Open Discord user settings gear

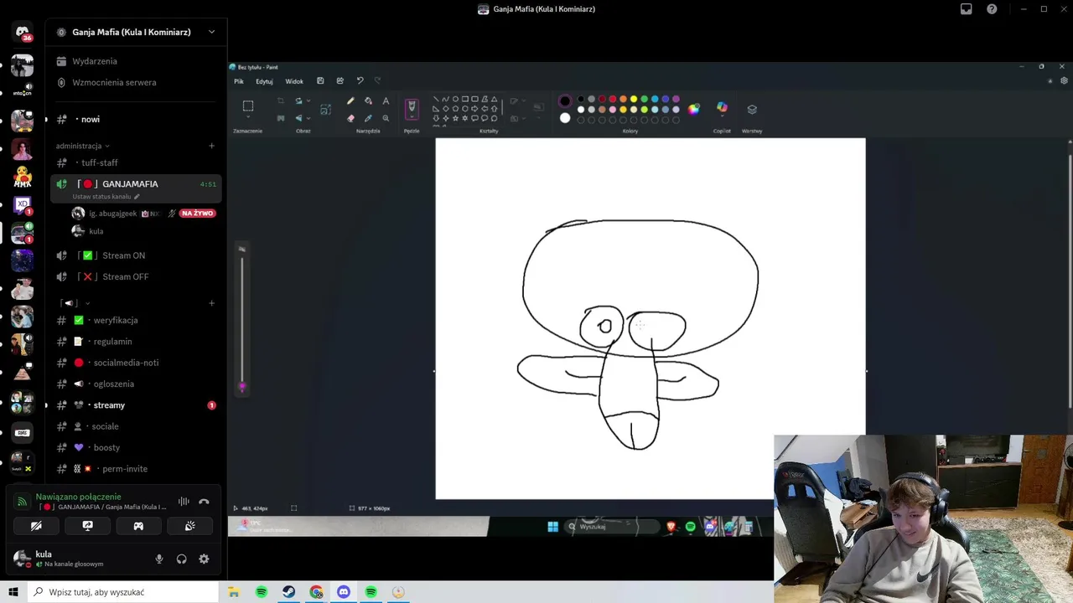click(x=204, y=559)
